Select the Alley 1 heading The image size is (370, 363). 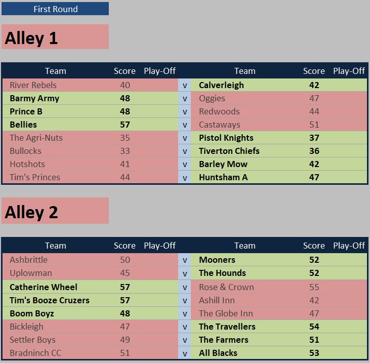(55, 37)
